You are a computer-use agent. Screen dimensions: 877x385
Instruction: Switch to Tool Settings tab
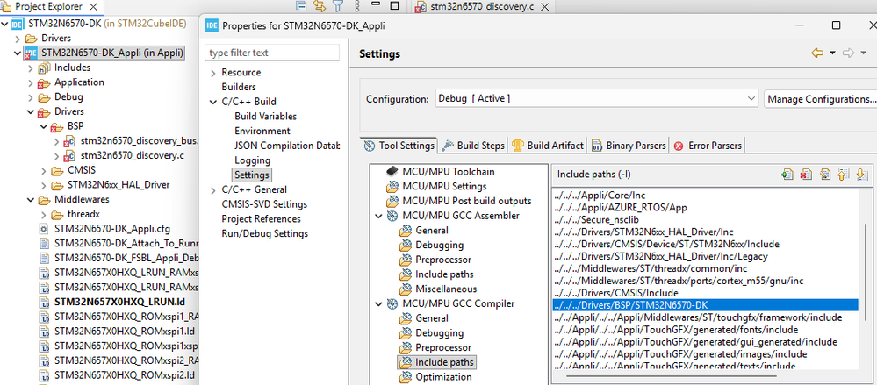click(x=399, y=146)
